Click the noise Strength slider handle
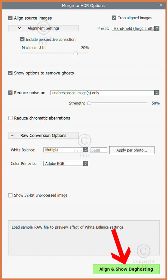 (x=89, y=103)
